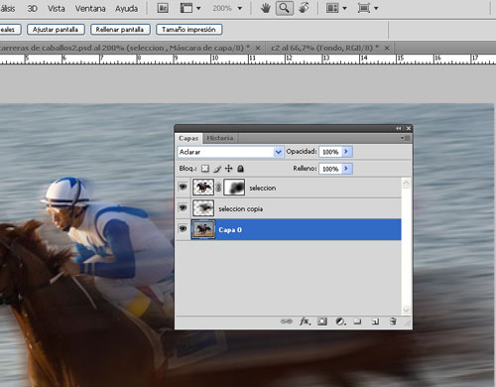The width and height of the screenshot is (496, 387).
Task: Click the link layers icon in Capas panel
Action: pos(286,322)
